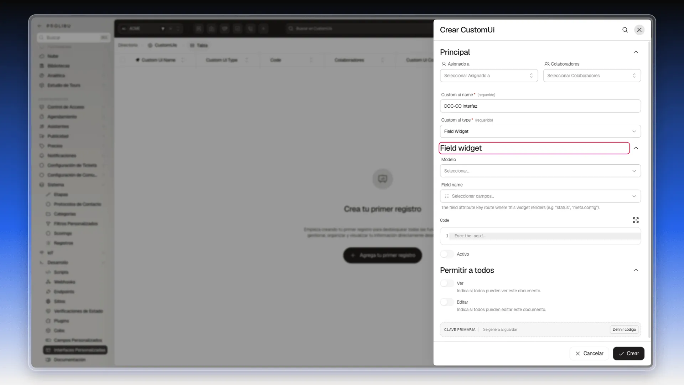Click the sidebar Buscar search field
684x385 pixels.
click(74, 37)
